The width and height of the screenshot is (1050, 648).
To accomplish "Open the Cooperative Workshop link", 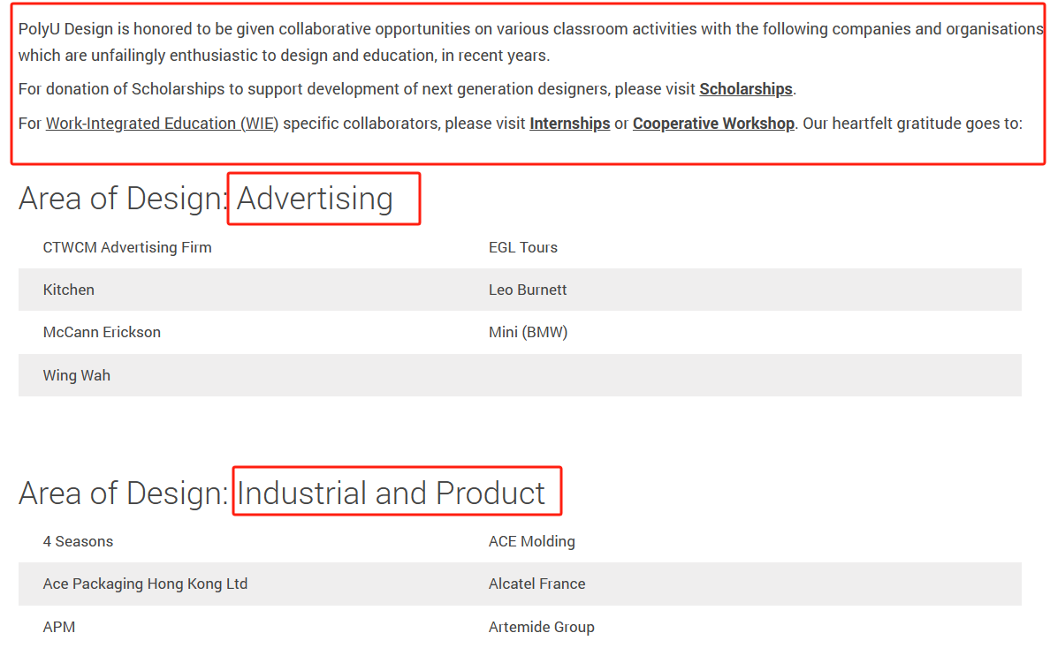I will (713, 124).
